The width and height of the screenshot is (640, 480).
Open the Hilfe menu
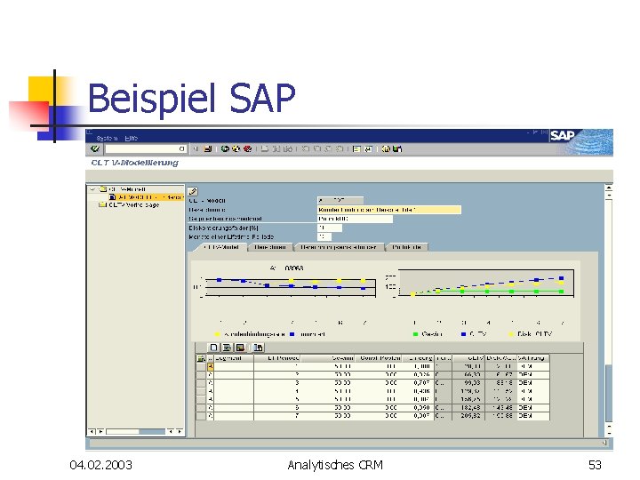[x=131, y=139]
